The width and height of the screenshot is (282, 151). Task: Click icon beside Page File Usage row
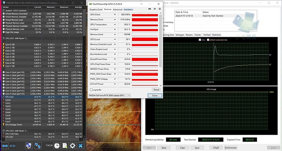4,32
